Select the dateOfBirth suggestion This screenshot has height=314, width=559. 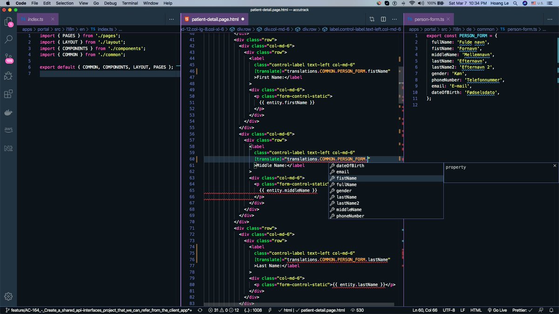pos(386,166)
